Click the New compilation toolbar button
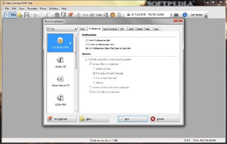The width and height of the screenshot is (227, 144). pyautogui.click(x=10, y=15)
